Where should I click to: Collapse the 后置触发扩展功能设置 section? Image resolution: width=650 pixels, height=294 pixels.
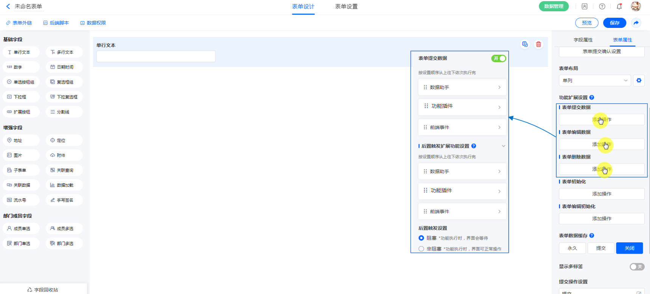[503, 146]
